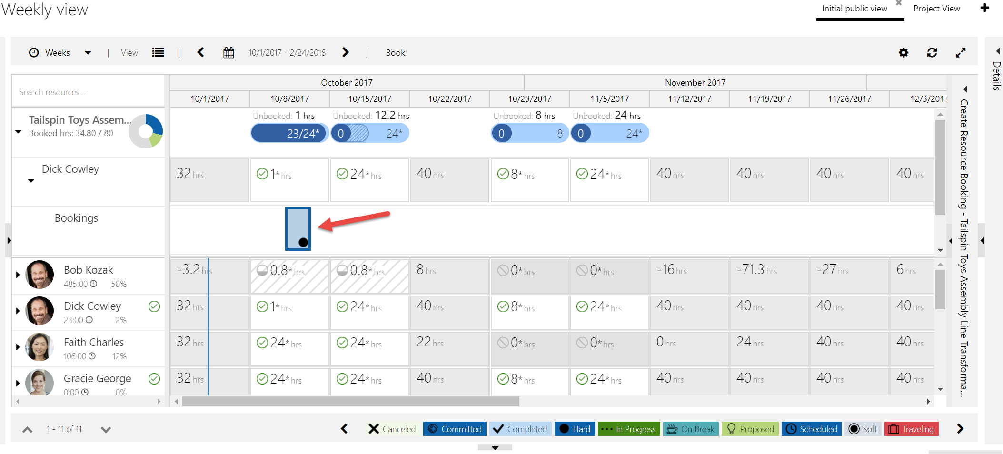Open the calendar date picker icon
The width and height of the screenshot is (1003, 454).
[228, 53]
